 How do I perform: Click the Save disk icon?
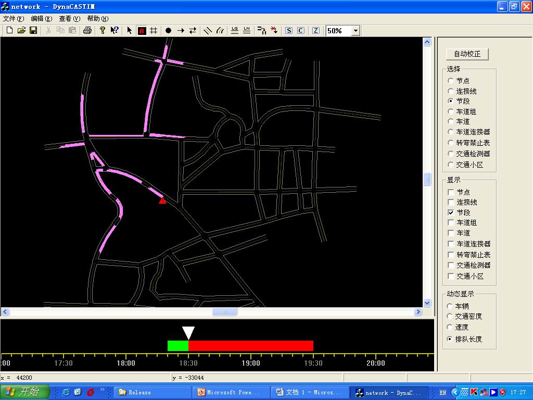pos(33,31)
